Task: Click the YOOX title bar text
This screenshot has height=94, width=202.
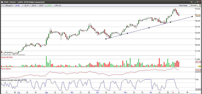Action: coord(24,2)
